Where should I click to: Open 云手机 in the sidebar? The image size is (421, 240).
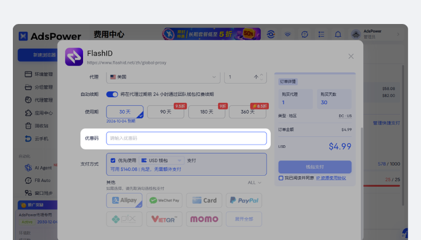[x=36, y=139]
